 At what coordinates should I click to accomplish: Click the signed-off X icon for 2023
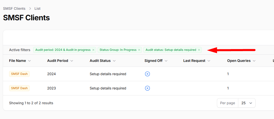pyautogui.click(x=147, y=88)
